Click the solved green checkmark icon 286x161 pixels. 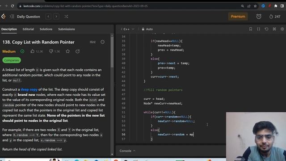click(22, 51)
